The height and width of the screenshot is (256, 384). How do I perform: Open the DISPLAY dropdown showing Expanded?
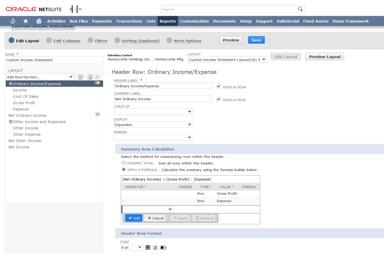pos(190,124)
